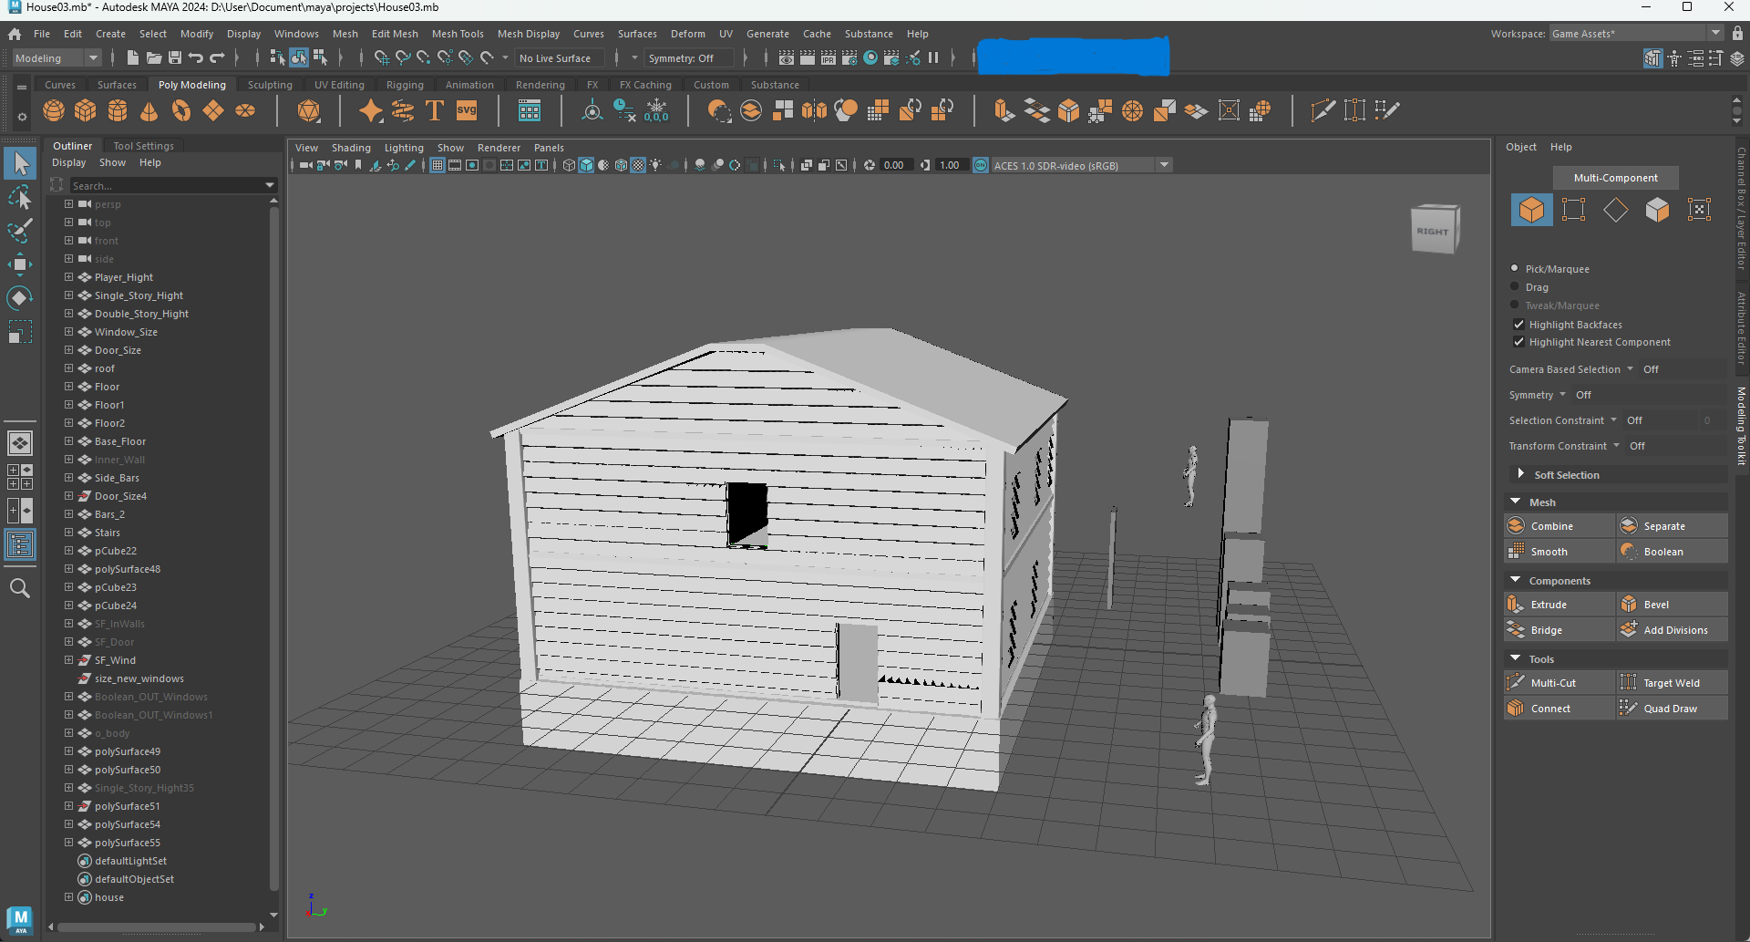The width and height of the screenshot is (1750, 942).
Task: Click the view cube RIGHT face
Action: click(x=1432, y=232)
